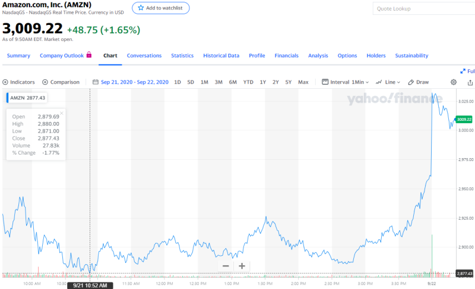Click the line chart type icon
The height and width of the screenshot is (289, 475).
tap(379, 82)
